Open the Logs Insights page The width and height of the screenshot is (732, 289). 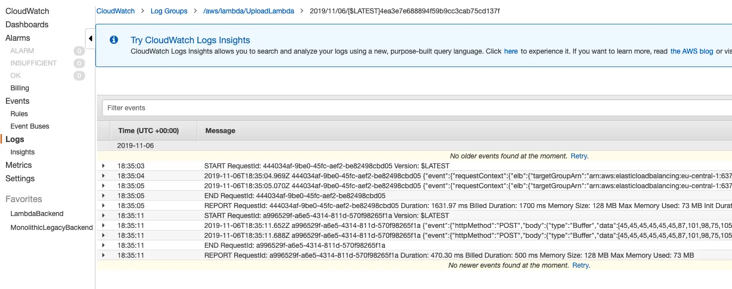click(22, 152)
